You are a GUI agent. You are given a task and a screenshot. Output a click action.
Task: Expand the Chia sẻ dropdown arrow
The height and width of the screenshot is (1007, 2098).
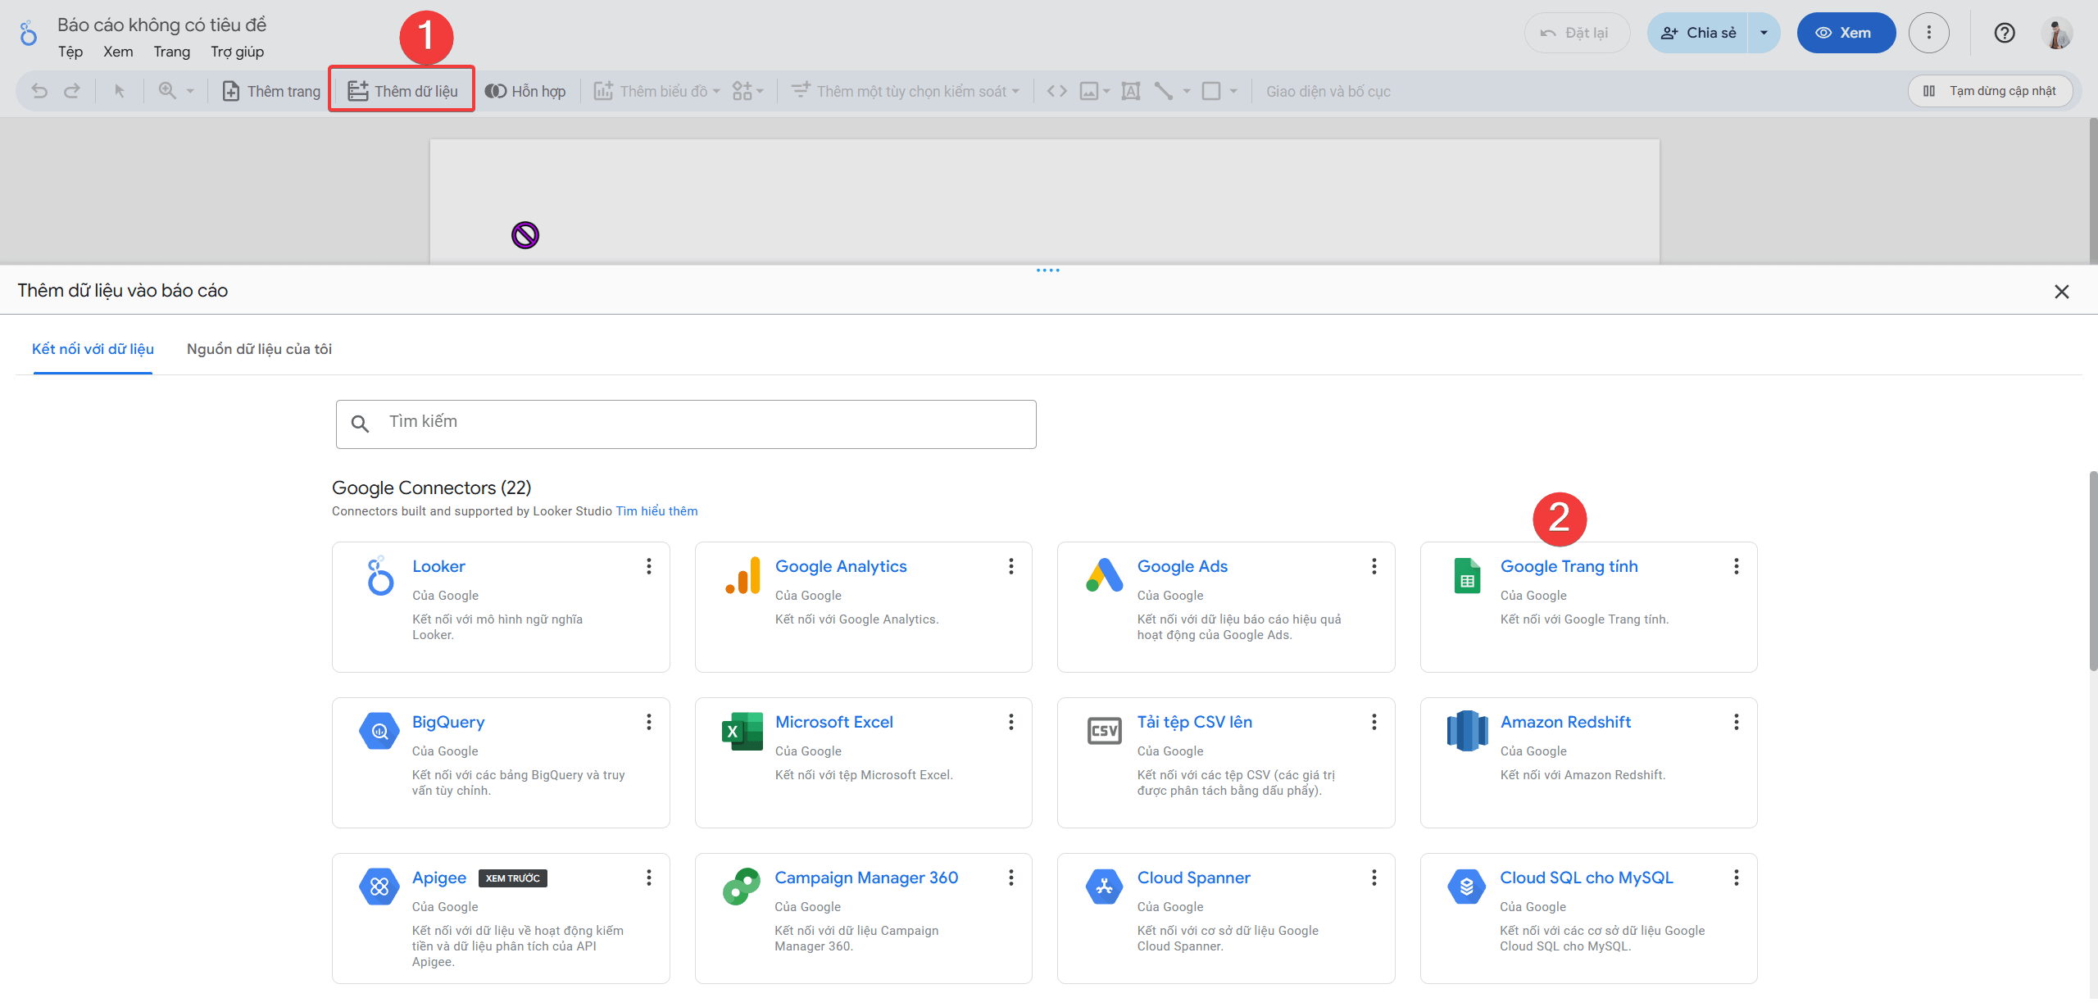tap(1764, 33)
